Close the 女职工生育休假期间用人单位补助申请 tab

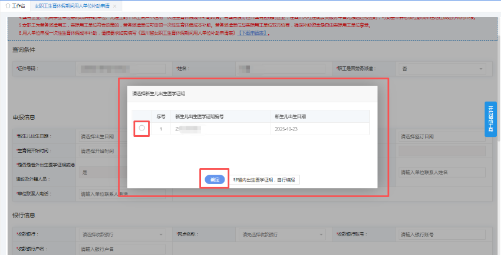[x=115, y=6]
